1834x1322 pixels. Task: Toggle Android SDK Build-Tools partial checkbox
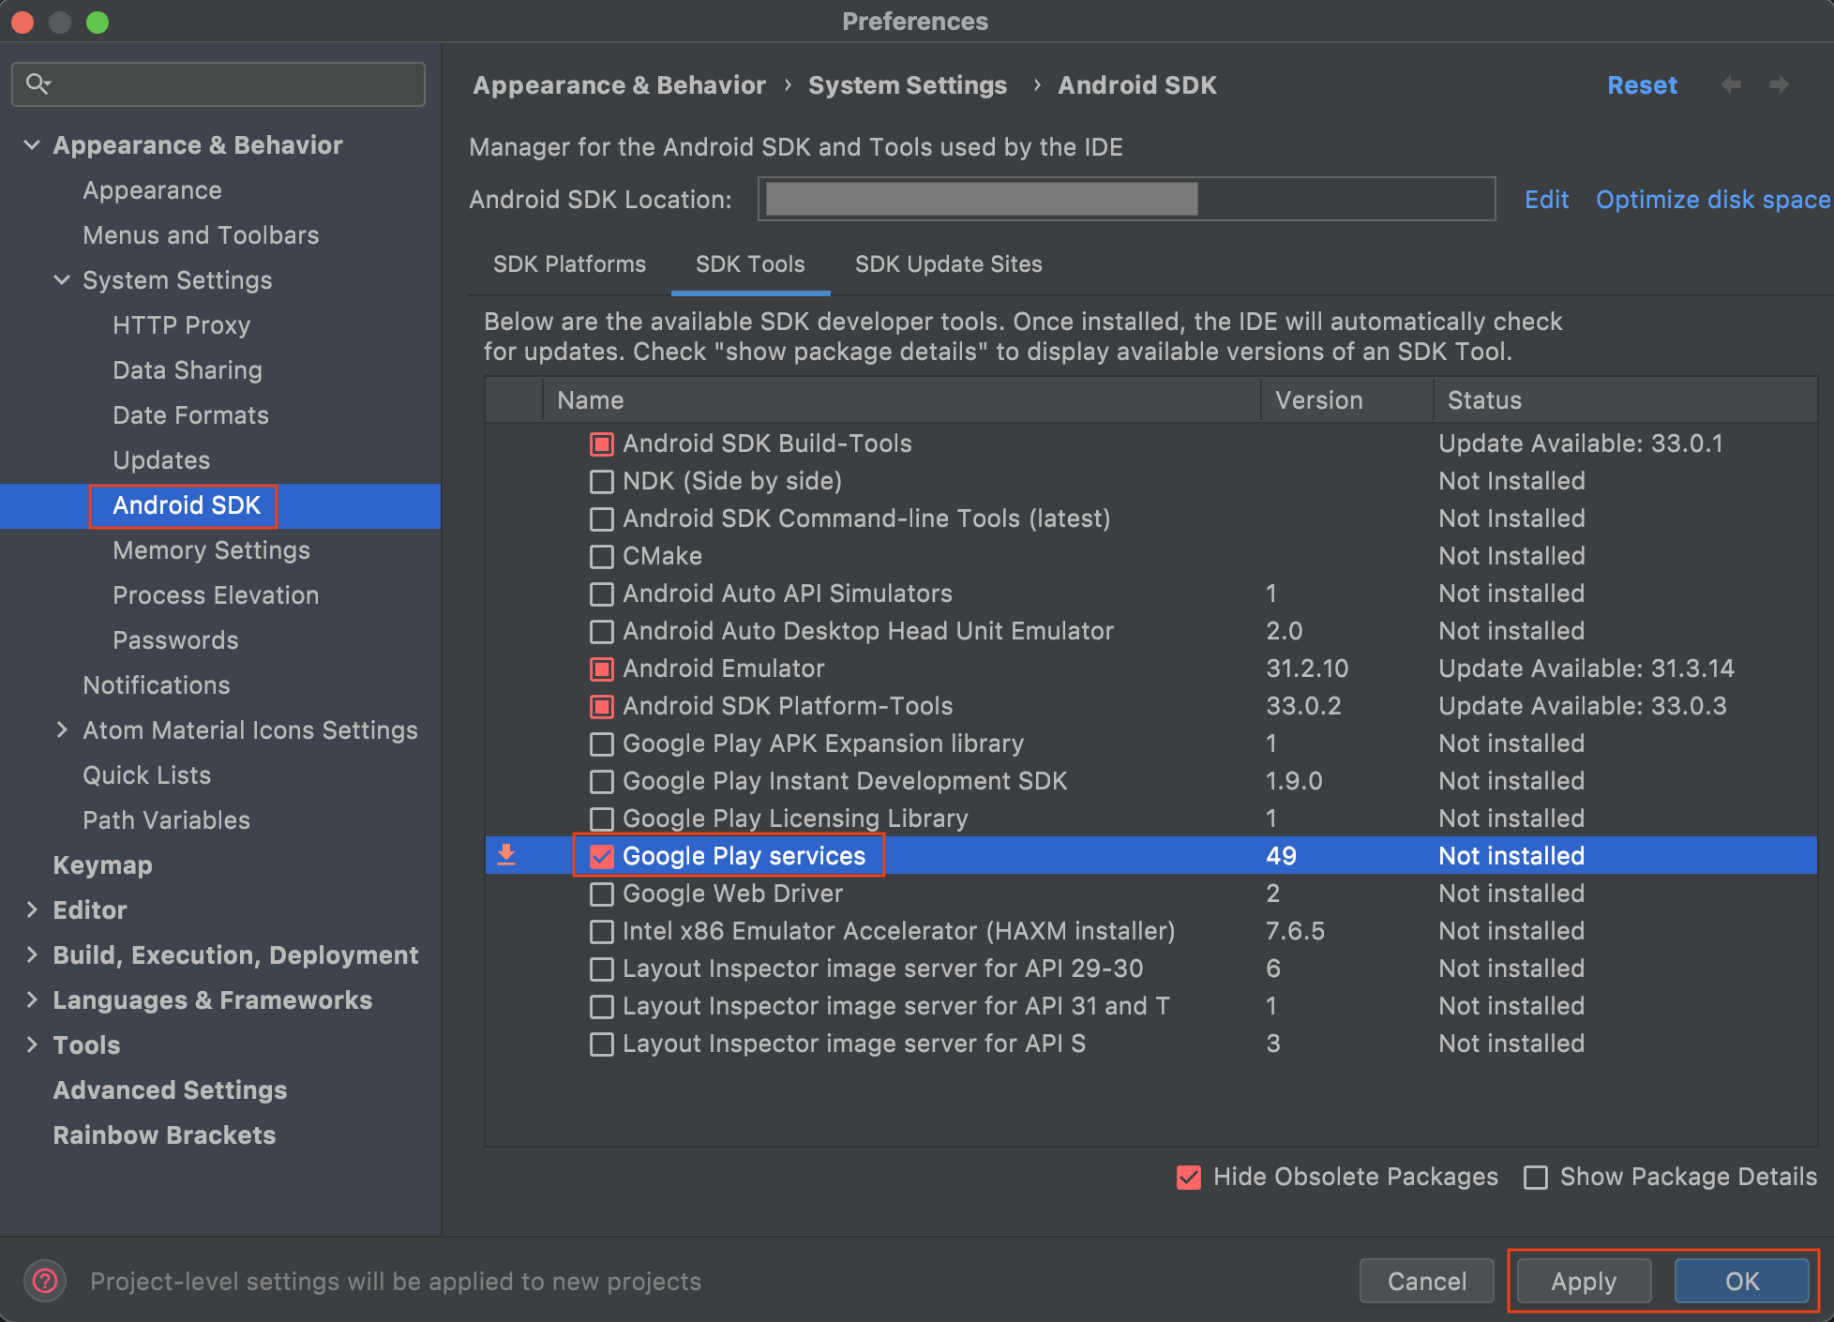pos(602,443)
